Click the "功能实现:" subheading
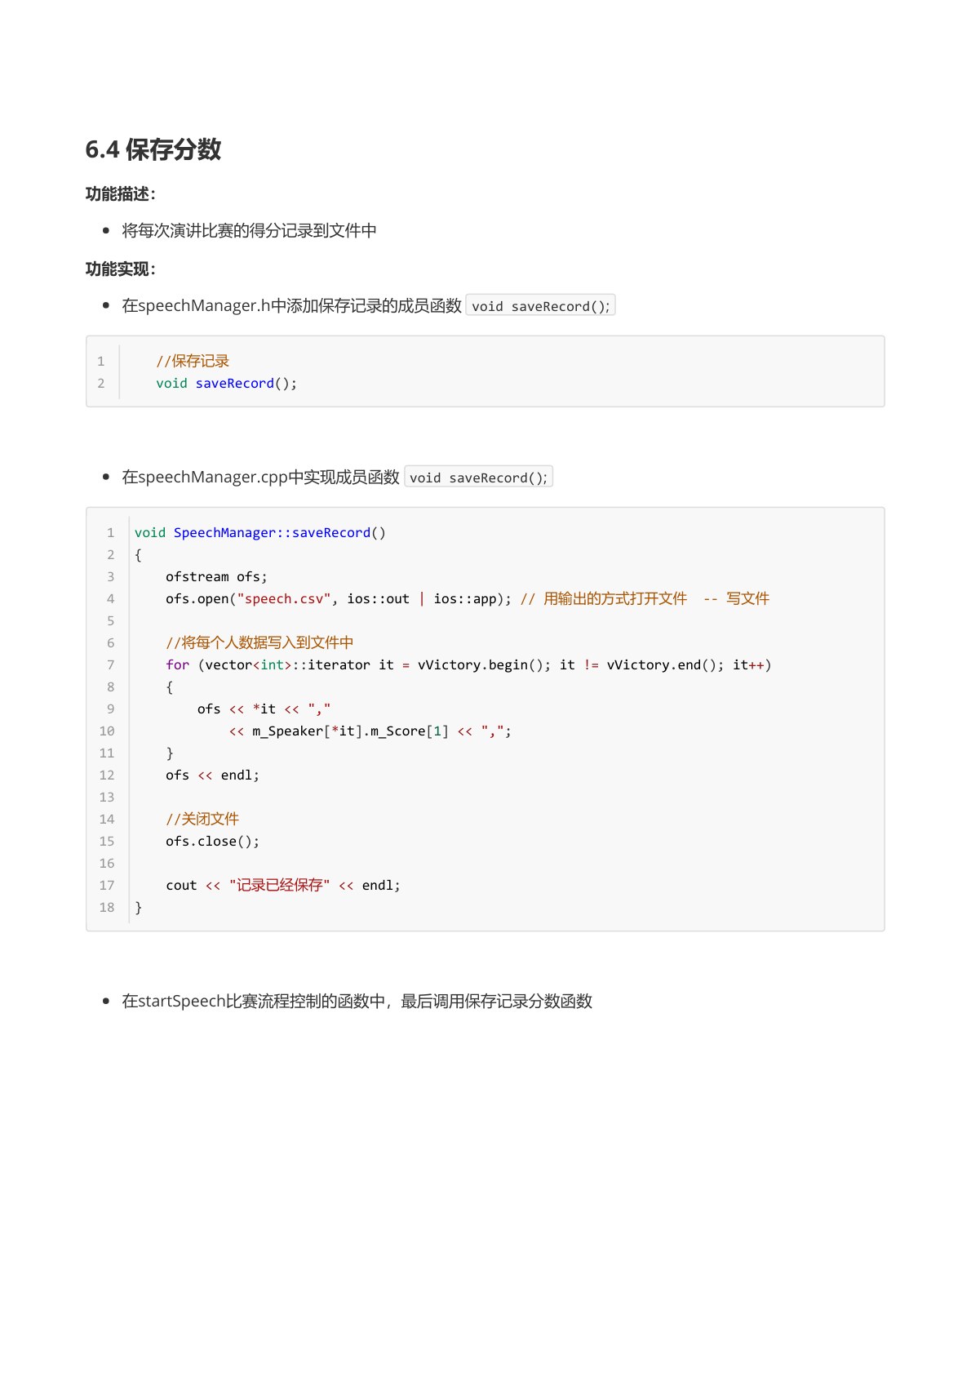The width and height of the screenshot is (971, 1373). click(x=120, y=269)
